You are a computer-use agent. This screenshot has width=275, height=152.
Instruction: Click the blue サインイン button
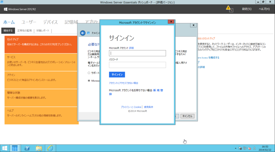(x=117, y=74)
